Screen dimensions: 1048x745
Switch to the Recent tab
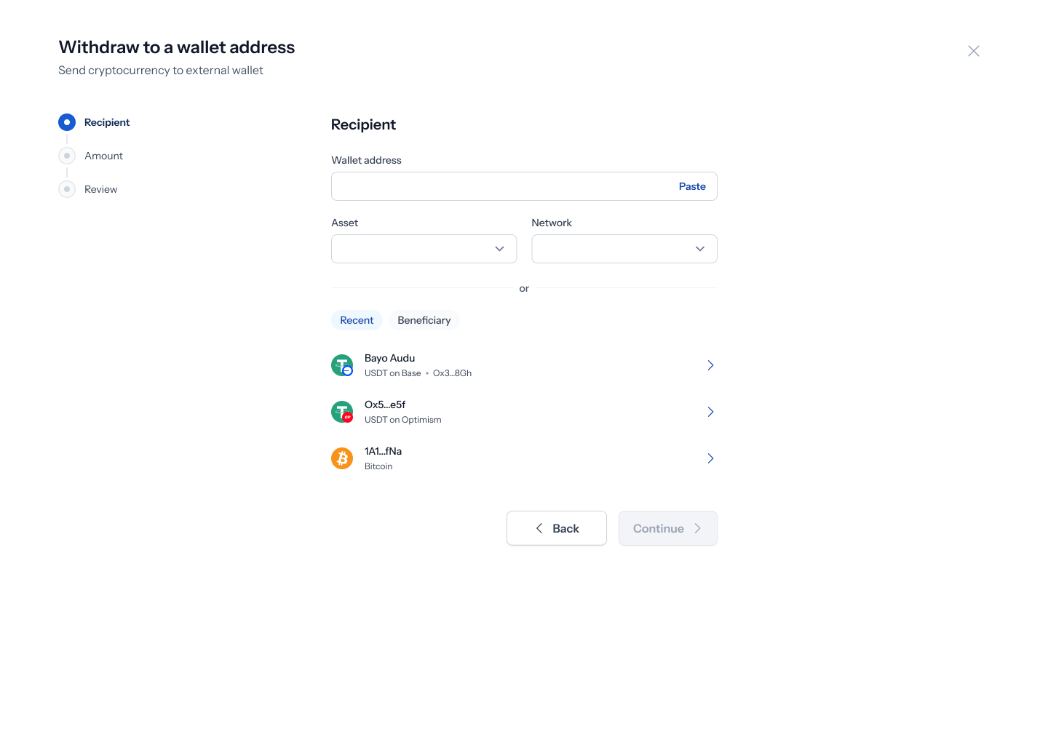pyautogui.click(x=357, y=320)
